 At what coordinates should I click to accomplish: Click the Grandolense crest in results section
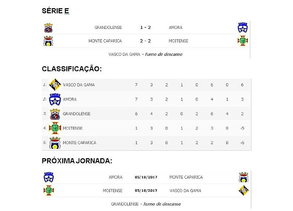pyautogui.click(x=48, y=27)
